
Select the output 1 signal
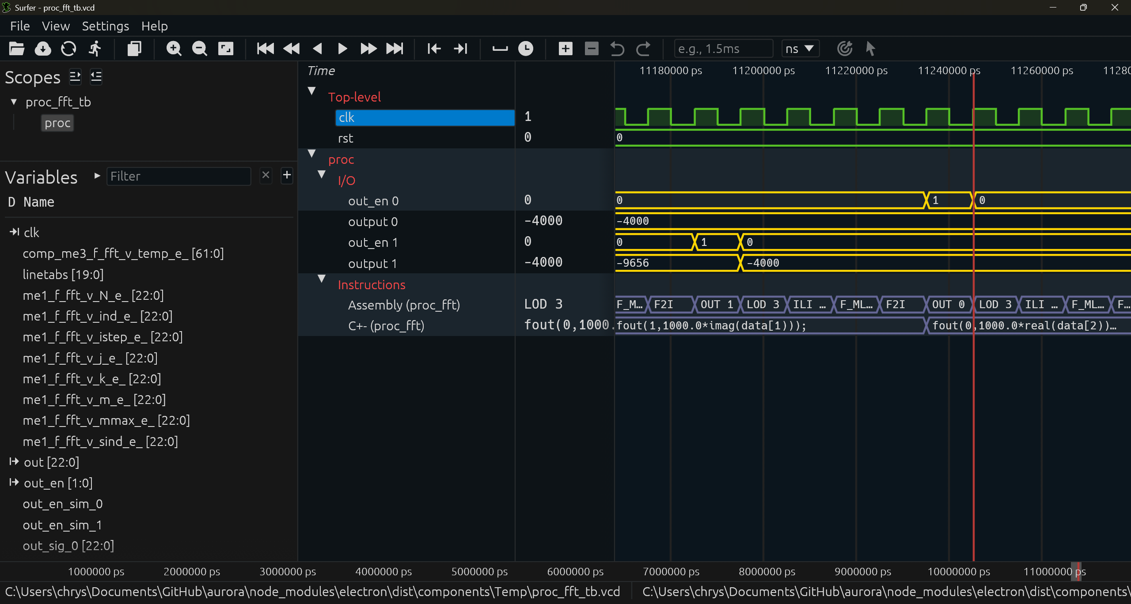372,264
